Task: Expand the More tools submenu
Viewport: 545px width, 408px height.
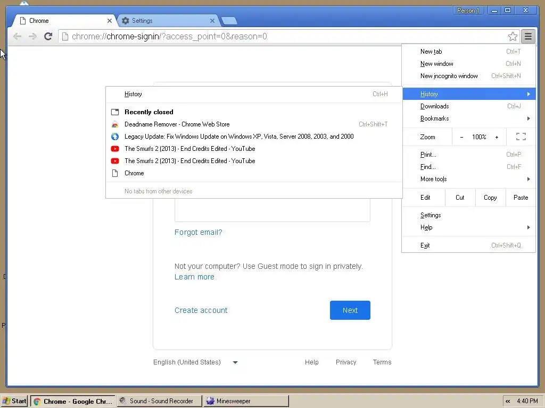Action: click(468, 179)
